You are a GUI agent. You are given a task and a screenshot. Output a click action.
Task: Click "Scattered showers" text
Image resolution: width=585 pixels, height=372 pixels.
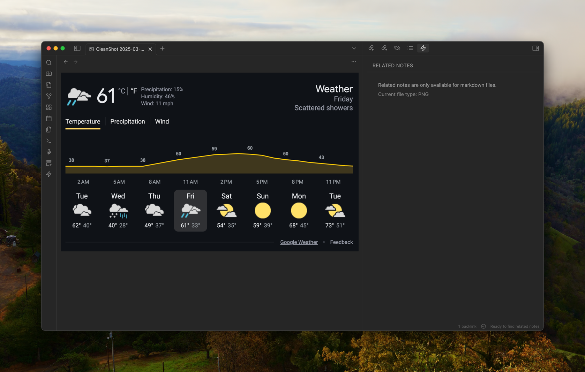[x=323, y=108]
